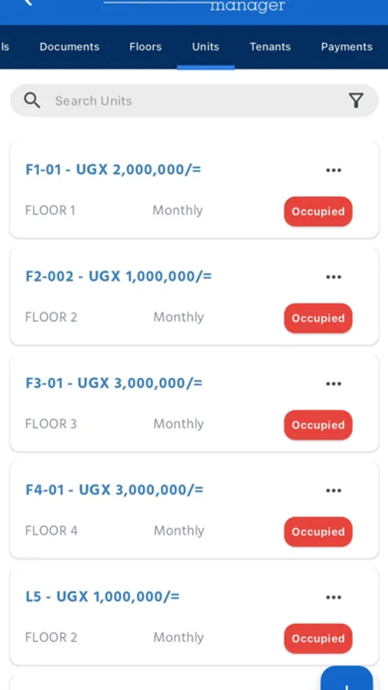Open the L5 - UGX 1,000,000/= unit card

194,616
